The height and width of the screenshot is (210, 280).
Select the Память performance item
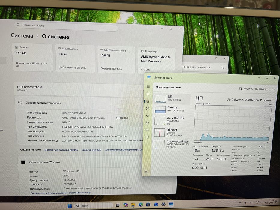pyautogui.click(x=171, y=109)
